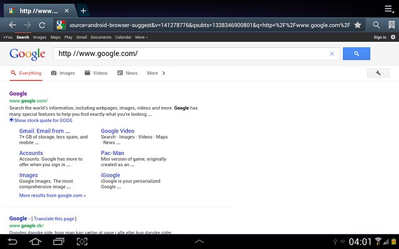Expand More search categories with the arrow
Screen dimensions: 399x249
[156, 73]
